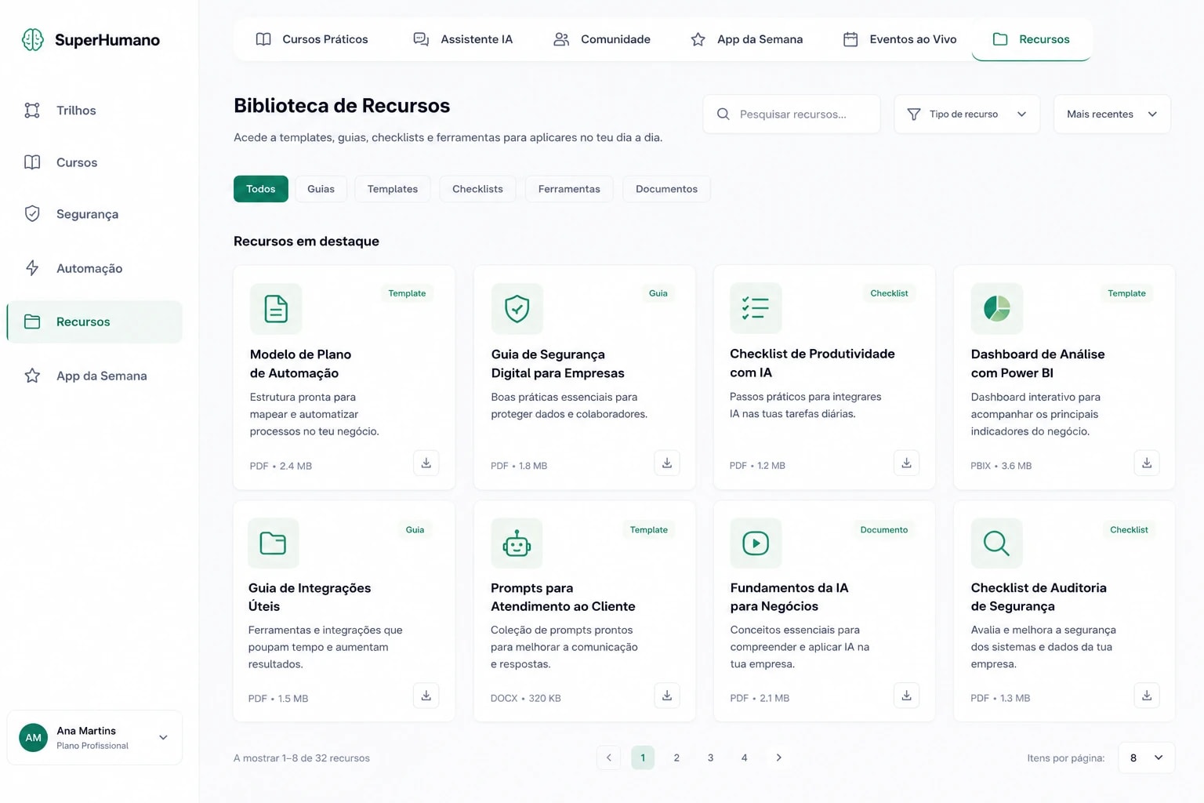The image size is (1204, 803).
Task: Filter resources by Ferramentas
Action: coord(569,189)
